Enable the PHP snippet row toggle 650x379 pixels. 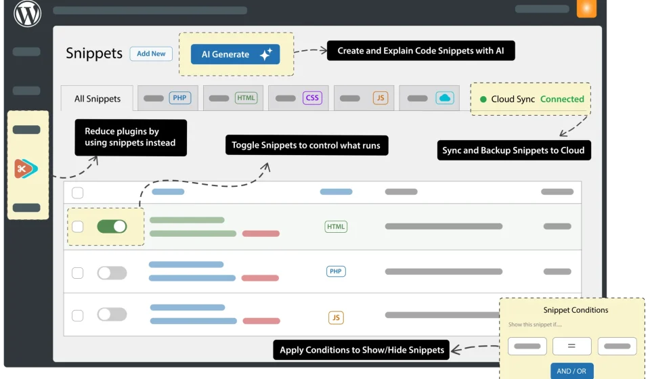[112, 273]
